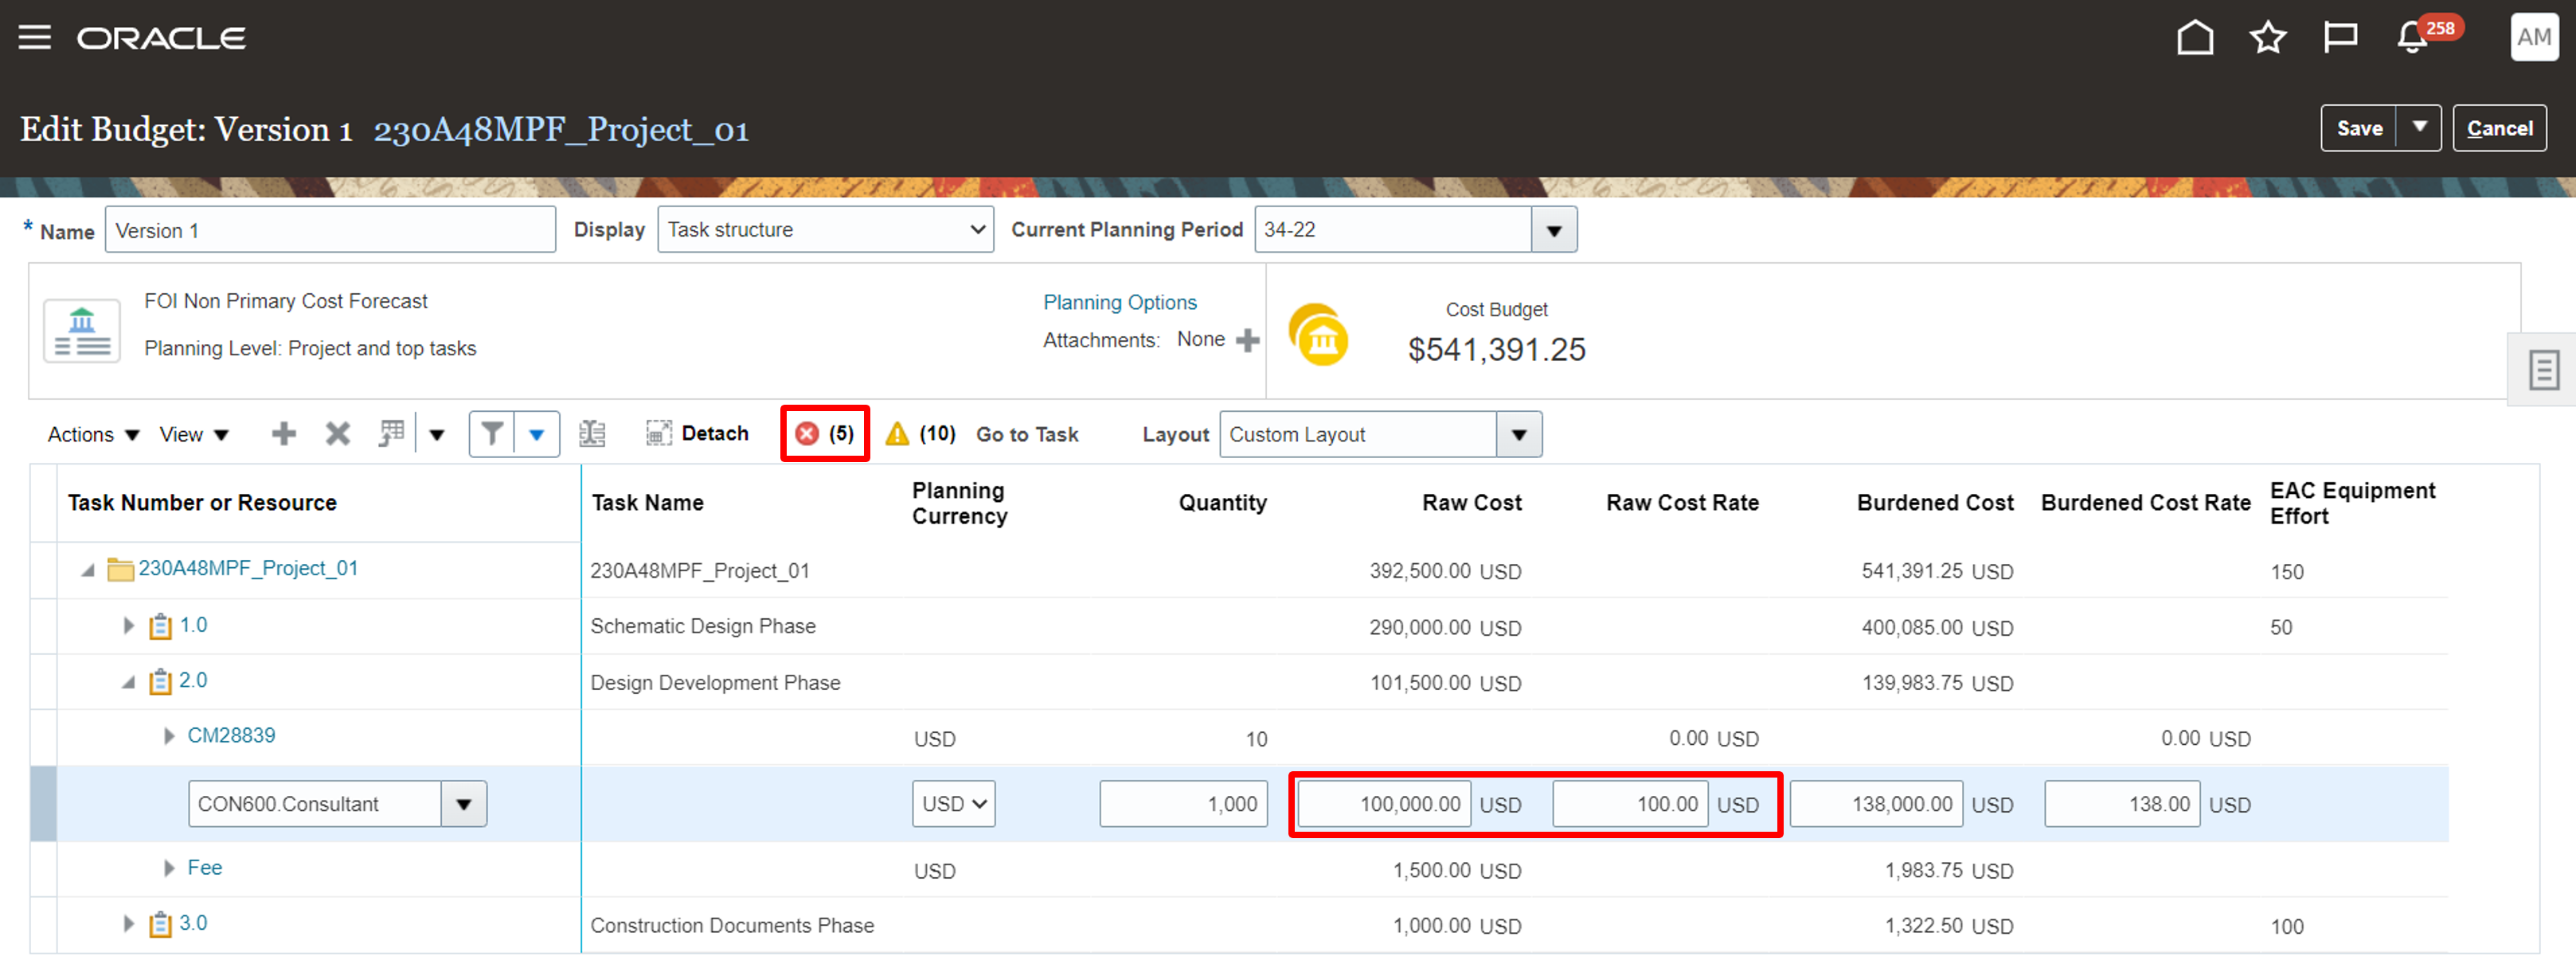Click the Raw Cost column header
The width and height of the screenshot is (2576, 964).
1472,503
